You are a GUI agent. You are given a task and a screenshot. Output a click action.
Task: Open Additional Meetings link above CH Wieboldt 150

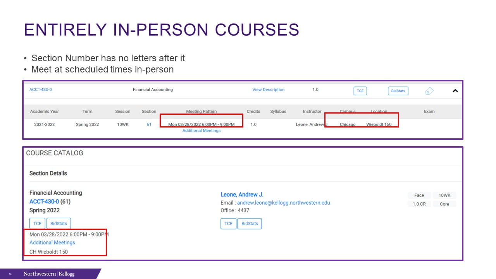52,243
